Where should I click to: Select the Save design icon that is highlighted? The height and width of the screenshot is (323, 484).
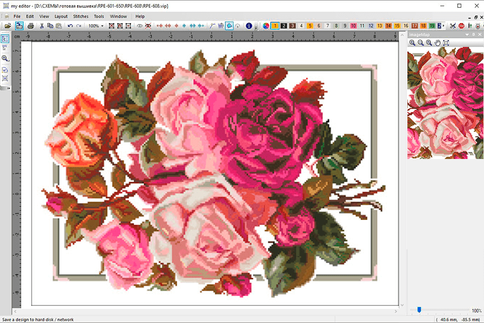pyautogui.click(x=19, y=26)
